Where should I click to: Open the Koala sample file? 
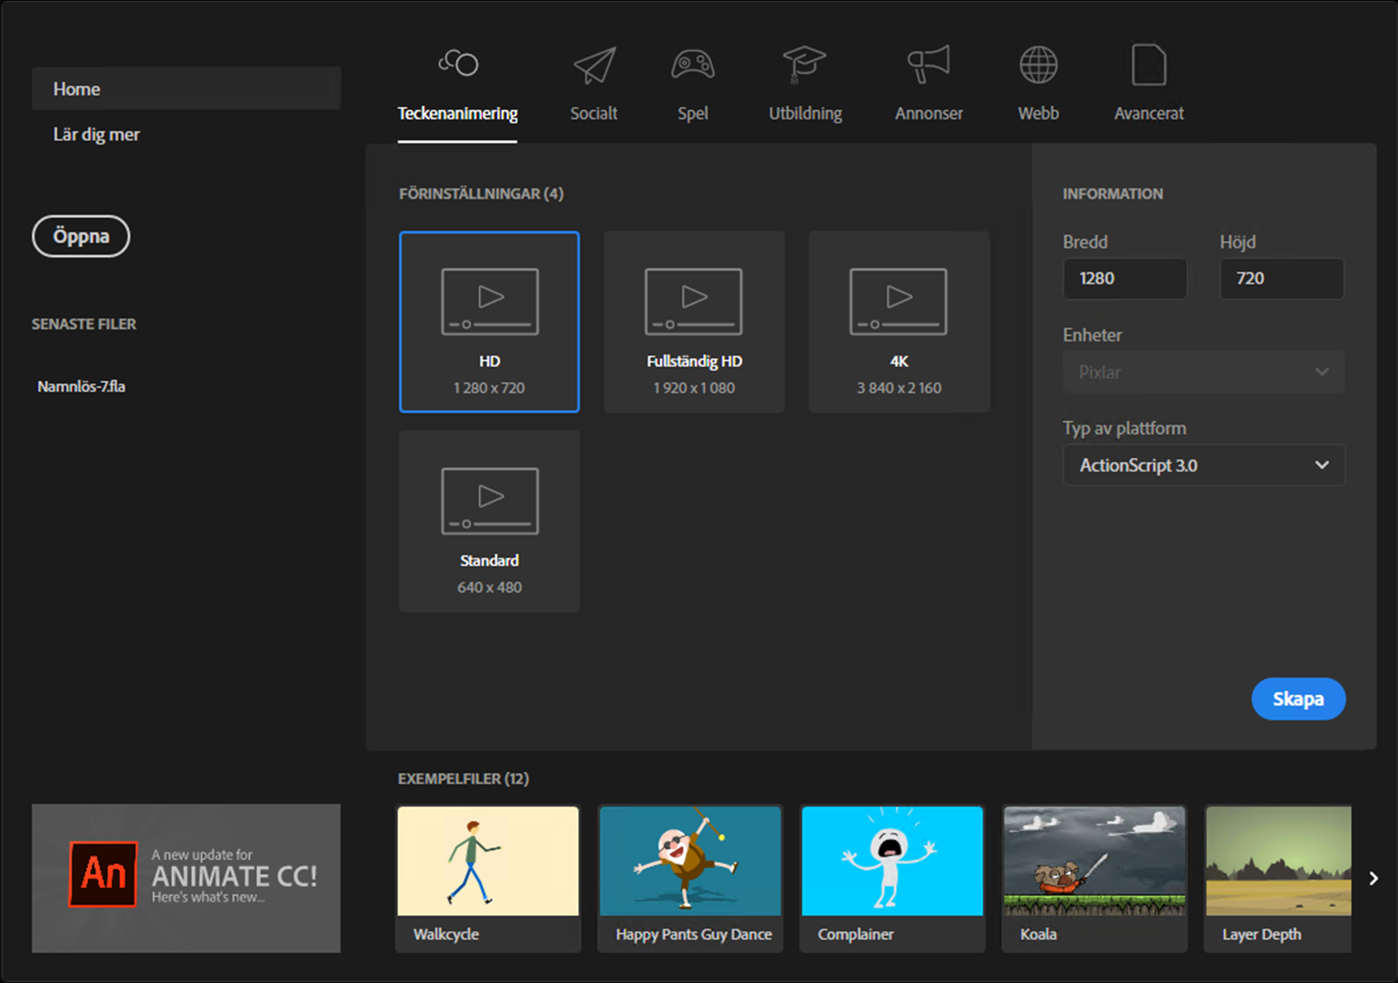[x=1095, y=878]
